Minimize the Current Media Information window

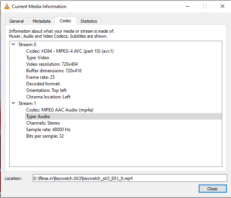pos(188,6)
